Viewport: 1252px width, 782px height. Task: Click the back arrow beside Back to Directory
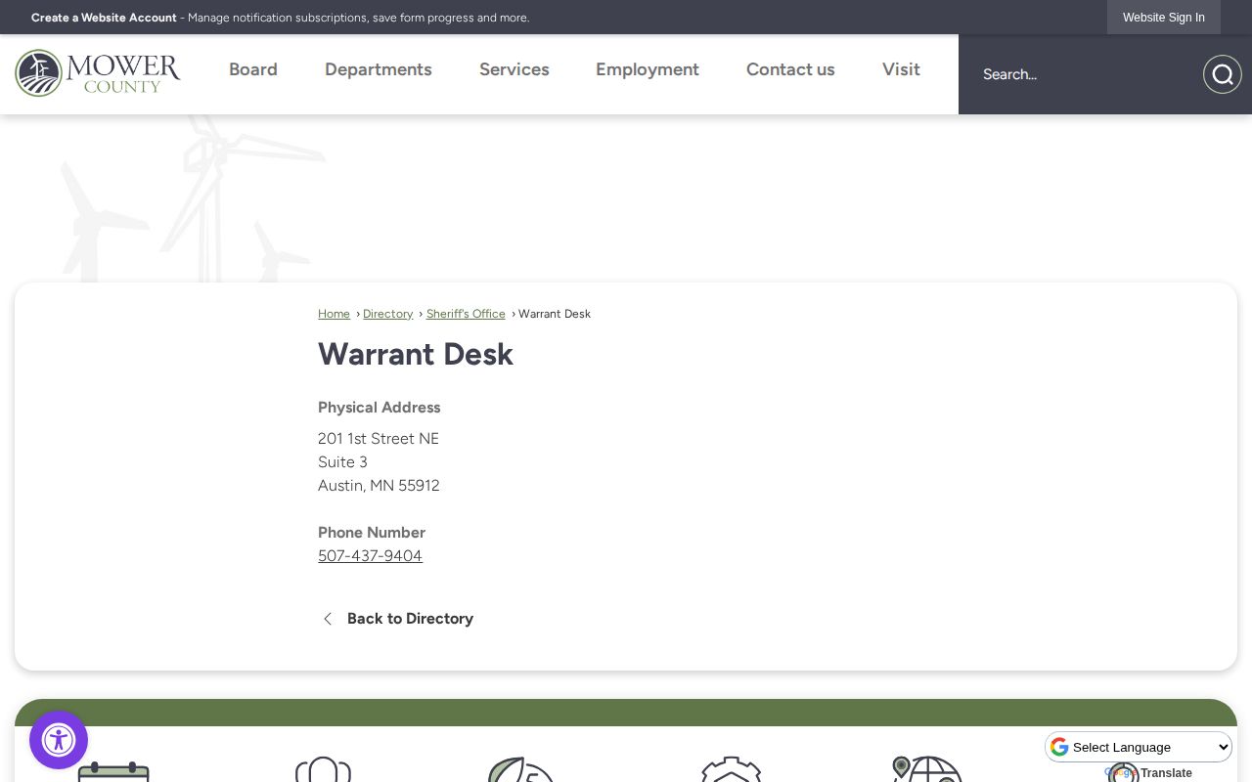coord(328,619)
